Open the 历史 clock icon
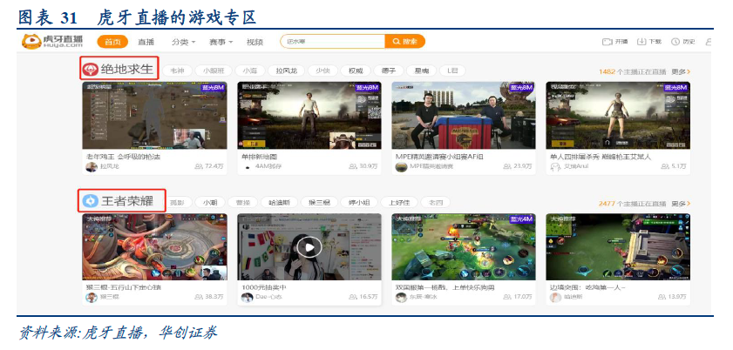The width and height of the screenshot is (733, 350). (675, 42)
